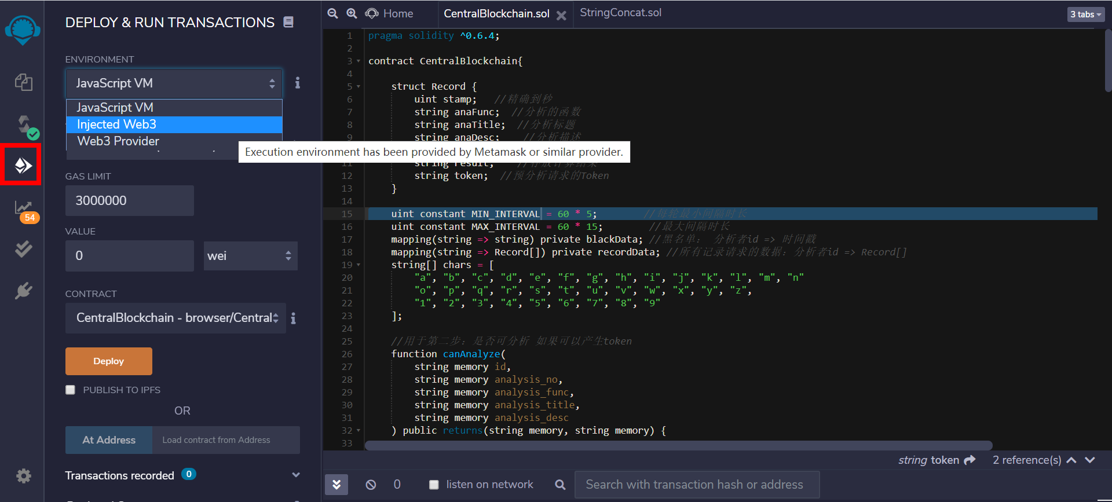Switch to CentralBlockchain.sol tab
The height and width of the screenshot is (502, 1112).
pyautogui.click(x=496, y=13)
